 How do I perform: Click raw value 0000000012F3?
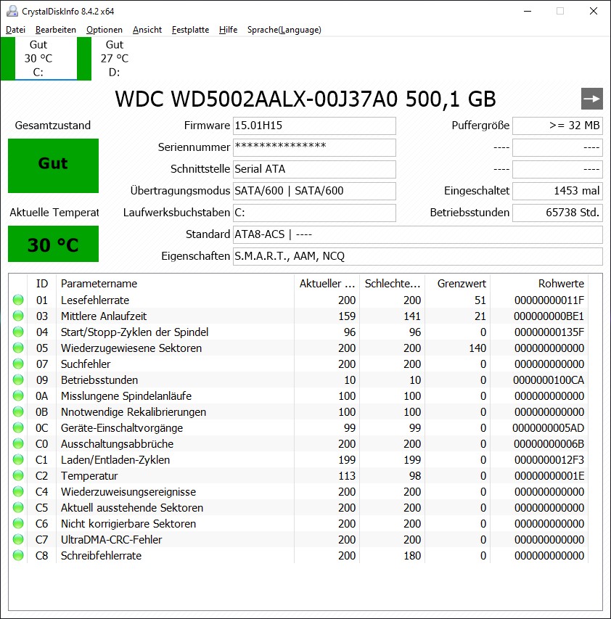pos(549,460)
